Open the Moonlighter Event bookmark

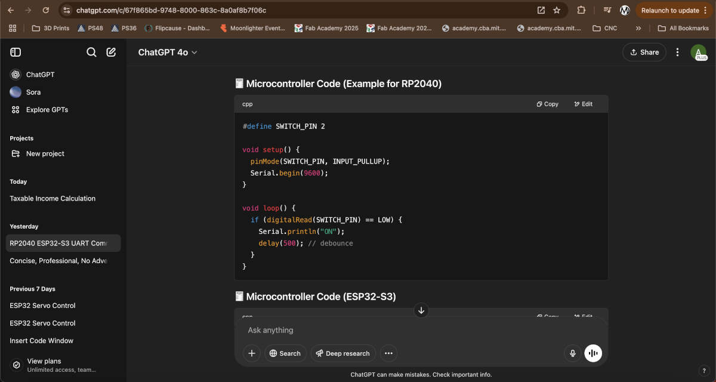[253, 28]
